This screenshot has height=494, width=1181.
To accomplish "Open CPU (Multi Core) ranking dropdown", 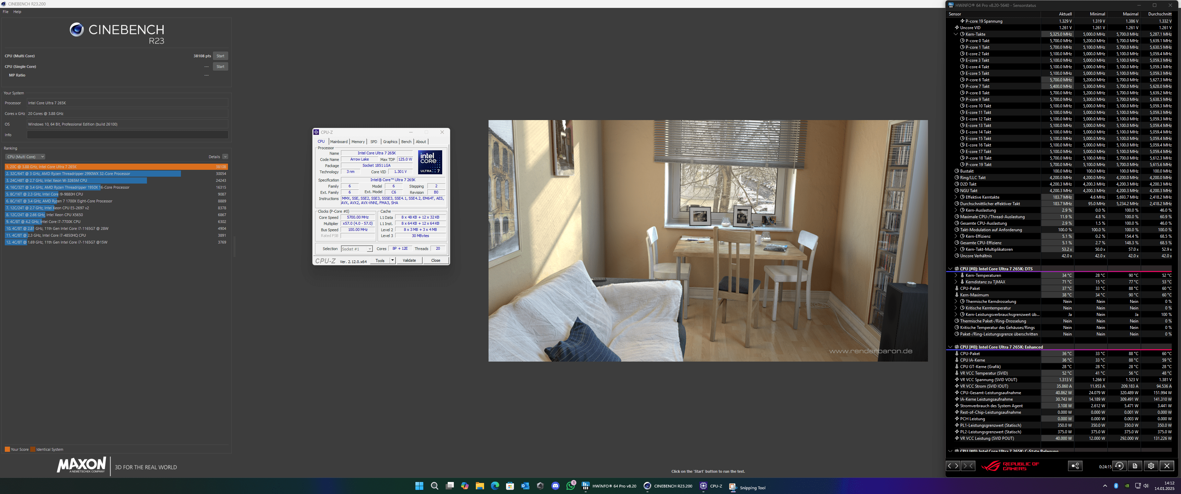I will point(25,157).
